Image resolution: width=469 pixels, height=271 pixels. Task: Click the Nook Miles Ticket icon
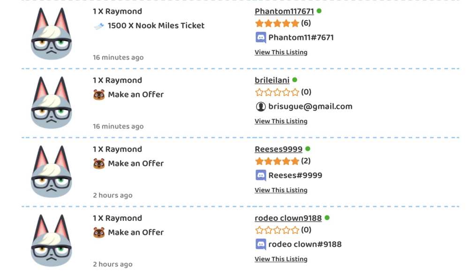(x=98, y=26)
